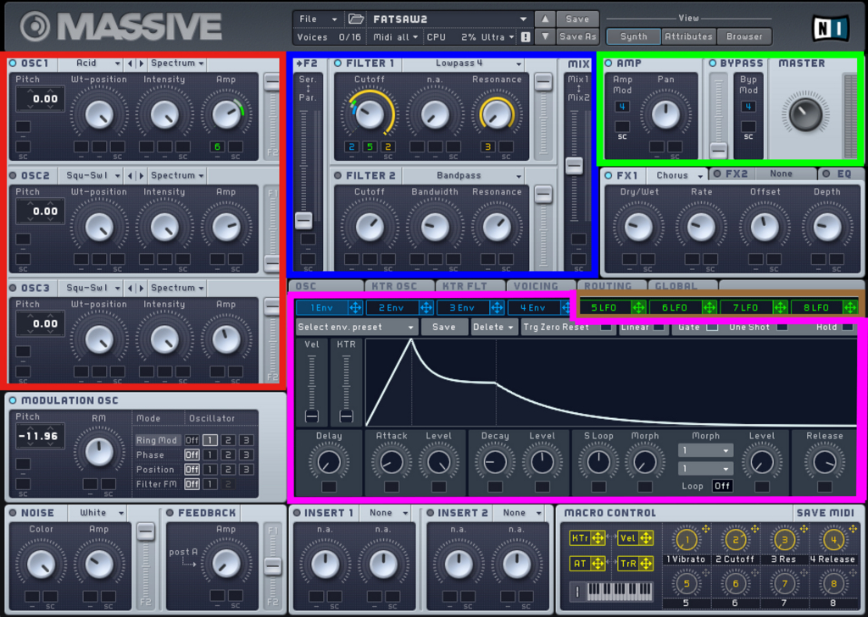Image resolution: width=868 pixels, height=617 pixels.
Task: Open the Noise White type dropdown
Action: [x=97, y=513]
